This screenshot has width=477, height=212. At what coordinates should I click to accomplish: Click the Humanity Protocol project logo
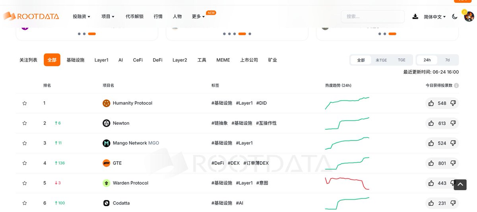(x=106, y=103)
